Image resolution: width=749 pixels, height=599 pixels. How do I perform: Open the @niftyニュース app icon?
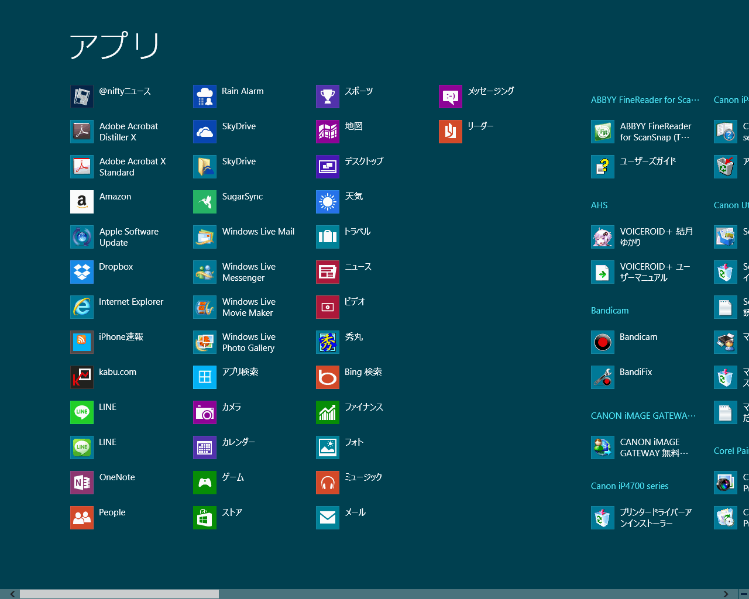coord(82,97)
